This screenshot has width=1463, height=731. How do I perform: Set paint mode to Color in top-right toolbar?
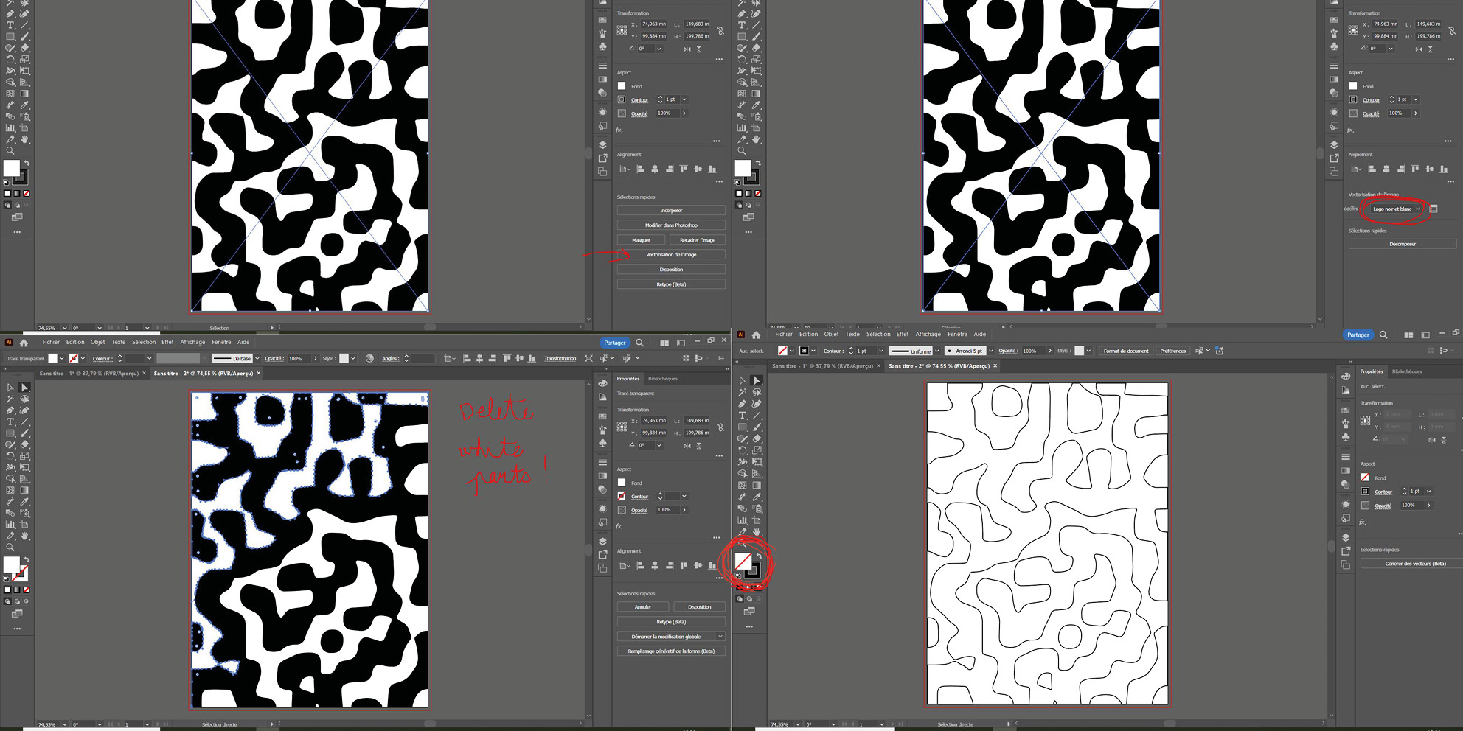739,193
